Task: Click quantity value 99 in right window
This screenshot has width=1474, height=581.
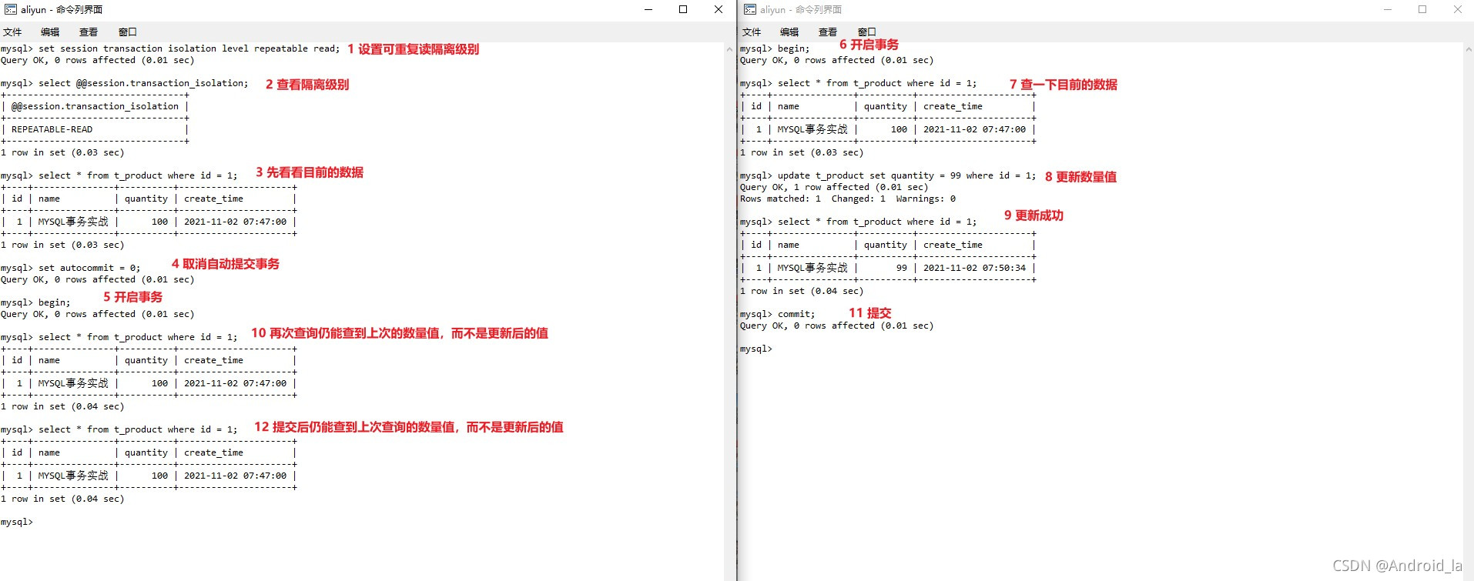Action: point(902,268)
